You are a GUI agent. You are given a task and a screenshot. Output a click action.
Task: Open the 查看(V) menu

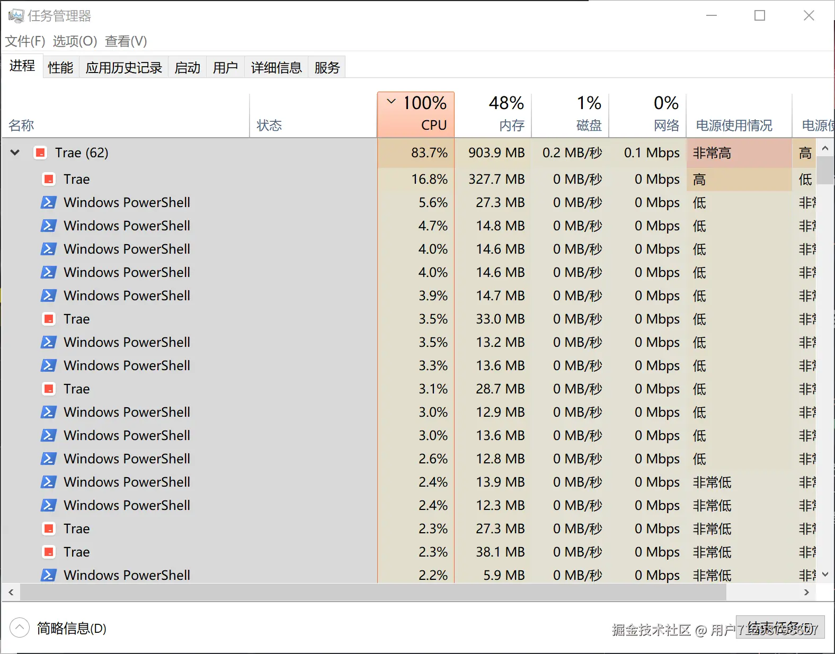click(x=126, y=41)
